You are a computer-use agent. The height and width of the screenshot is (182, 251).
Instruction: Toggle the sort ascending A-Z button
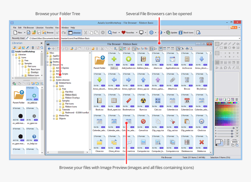(x=151, y=49)
